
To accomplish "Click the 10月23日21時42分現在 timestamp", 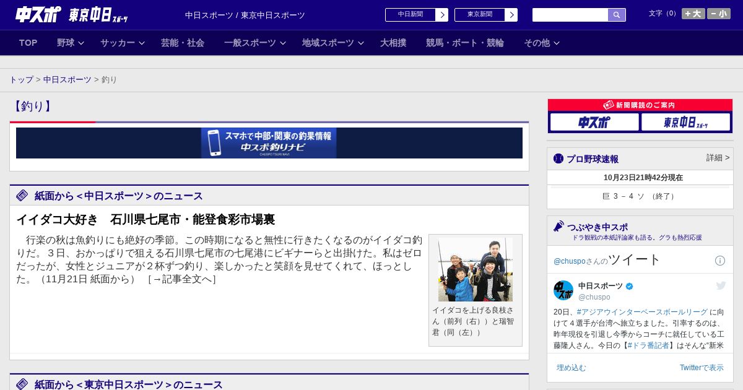I will coord(643,178).
